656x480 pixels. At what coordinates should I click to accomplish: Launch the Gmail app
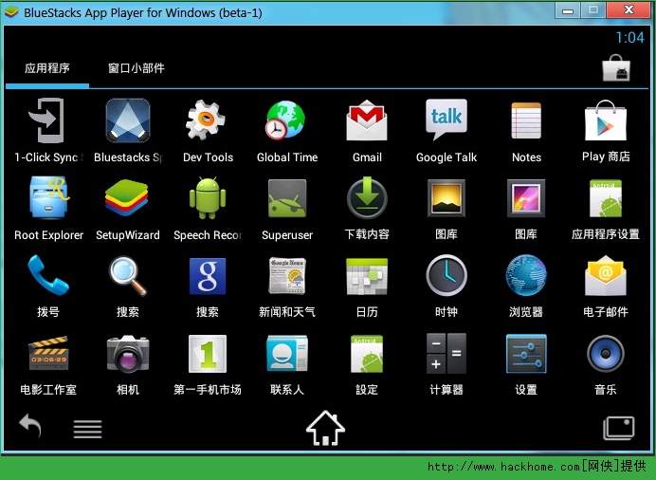[367, 120]
